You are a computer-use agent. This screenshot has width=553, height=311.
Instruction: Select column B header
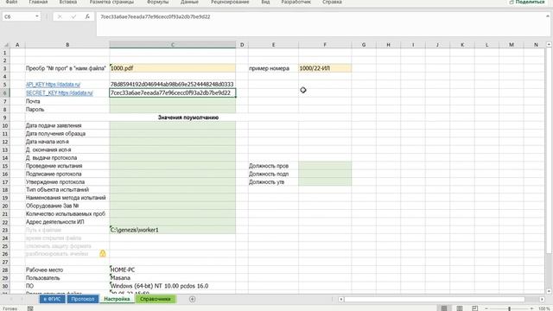[67, 45]
